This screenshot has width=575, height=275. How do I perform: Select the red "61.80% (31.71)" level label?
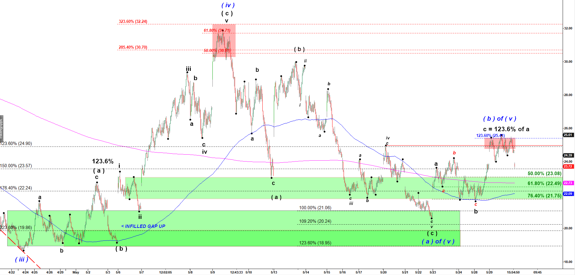[217, 31]
